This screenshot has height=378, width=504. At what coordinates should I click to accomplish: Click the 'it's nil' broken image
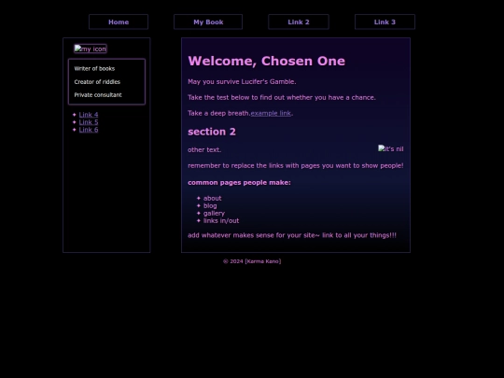390,148
